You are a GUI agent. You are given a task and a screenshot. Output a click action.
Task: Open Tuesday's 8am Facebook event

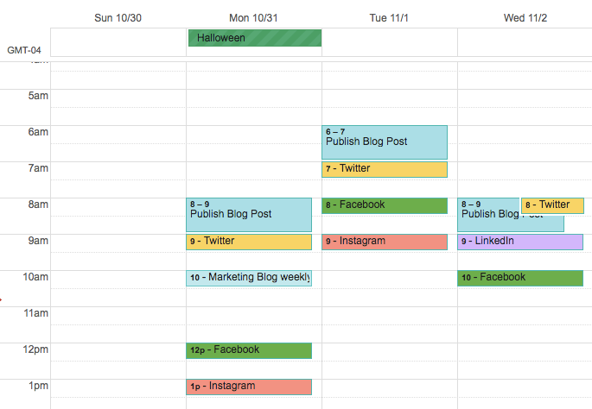coord(385,205)
